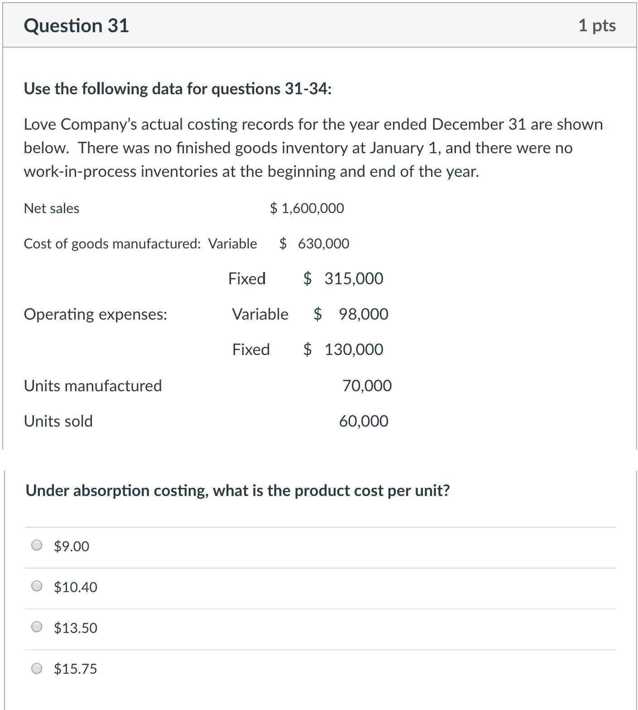Click the 'Use the following data' heading
Viewport: 638px width, 710px height.
[177, 89]
